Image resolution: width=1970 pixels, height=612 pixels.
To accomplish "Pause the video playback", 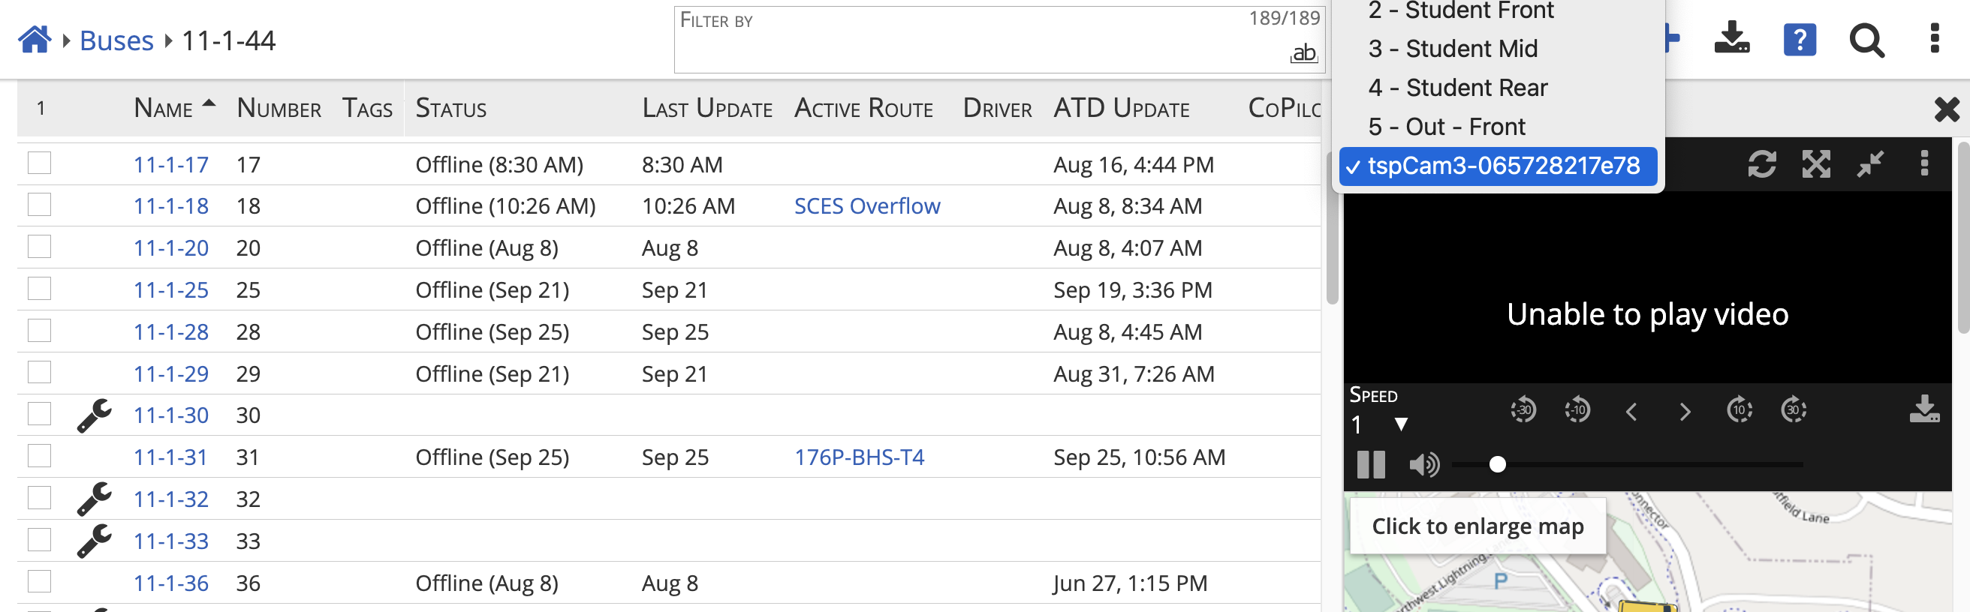I will pyautogui.click(x=1370, y=463).
